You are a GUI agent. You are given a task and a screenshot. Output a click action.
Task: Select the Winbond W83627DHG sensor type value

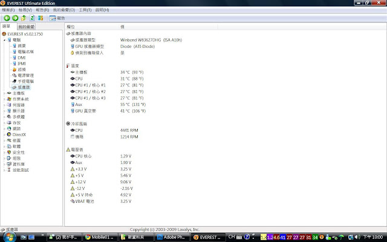click(x=151, y=40)
